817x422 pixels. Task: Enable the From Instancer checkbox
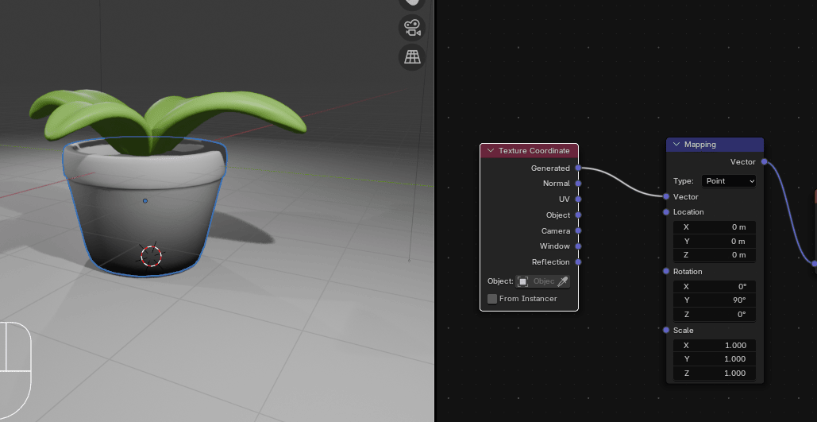click(x=492, y=299)
